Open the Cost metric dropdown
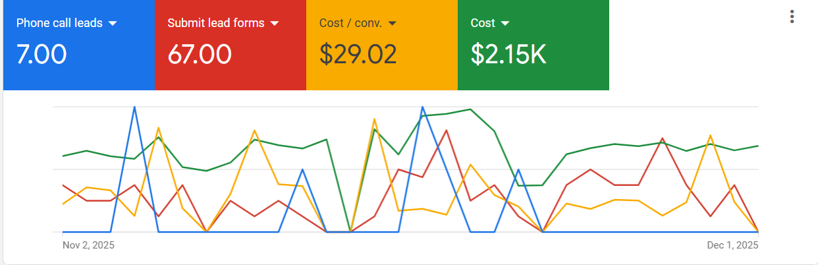This screenshot has width=818, height=265. 505,23
